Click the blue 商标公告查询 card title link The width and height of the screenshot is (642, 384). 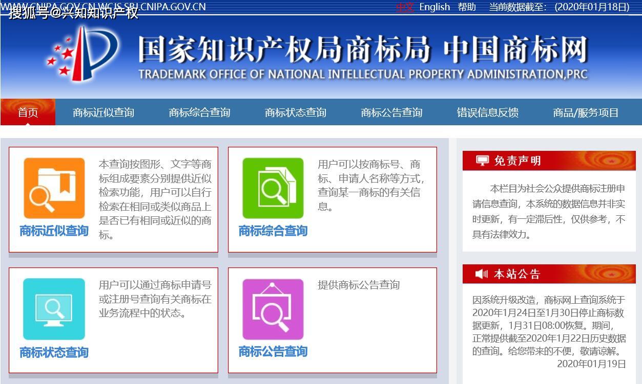[x=273, y=352]
